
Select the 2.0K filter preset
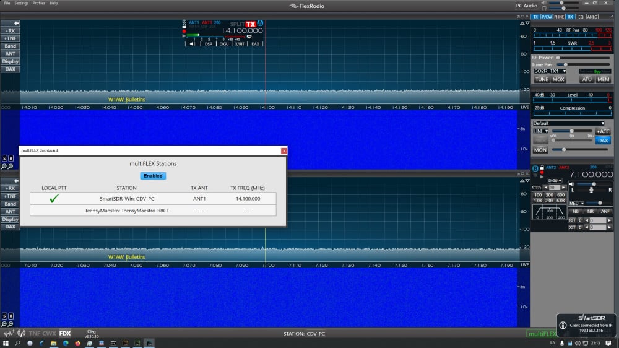coord(549,201)
